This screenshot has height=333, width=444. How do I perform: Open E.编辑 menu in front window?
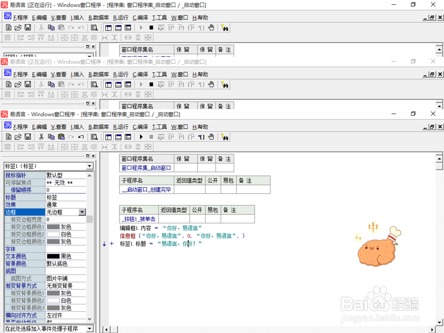pos(40,127)
